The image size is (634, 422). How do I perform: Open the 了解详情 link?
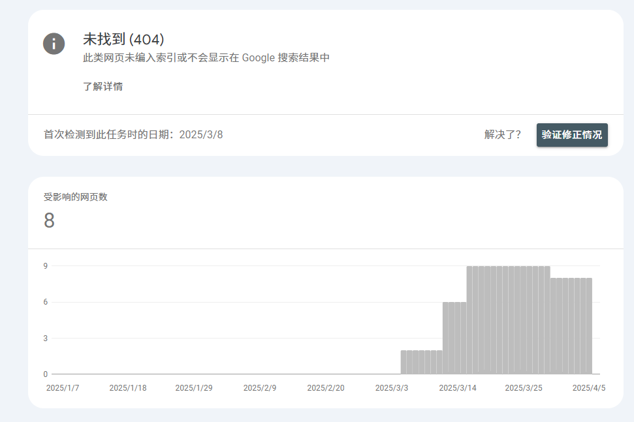point(103,86)
